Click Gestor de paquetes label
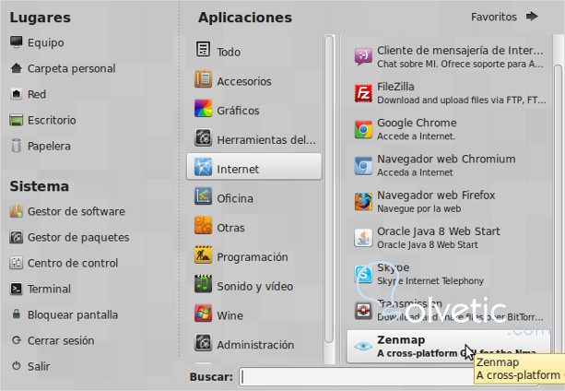 pyautogui.click(x=78, y=238)
